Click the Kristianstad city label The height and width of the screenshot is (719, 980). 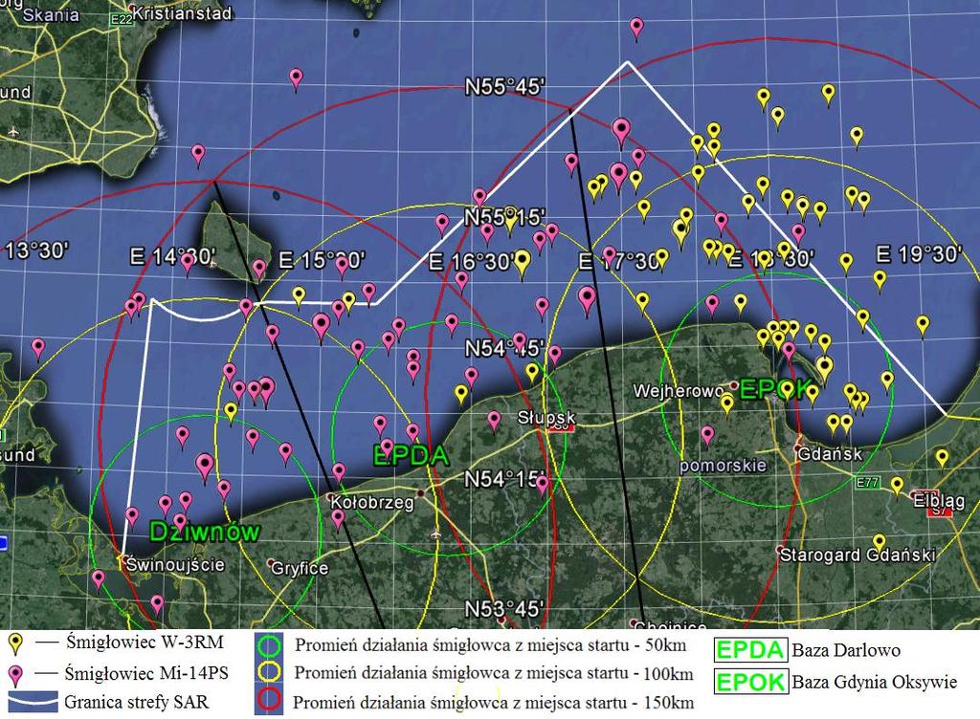click(x=182, y=14)
